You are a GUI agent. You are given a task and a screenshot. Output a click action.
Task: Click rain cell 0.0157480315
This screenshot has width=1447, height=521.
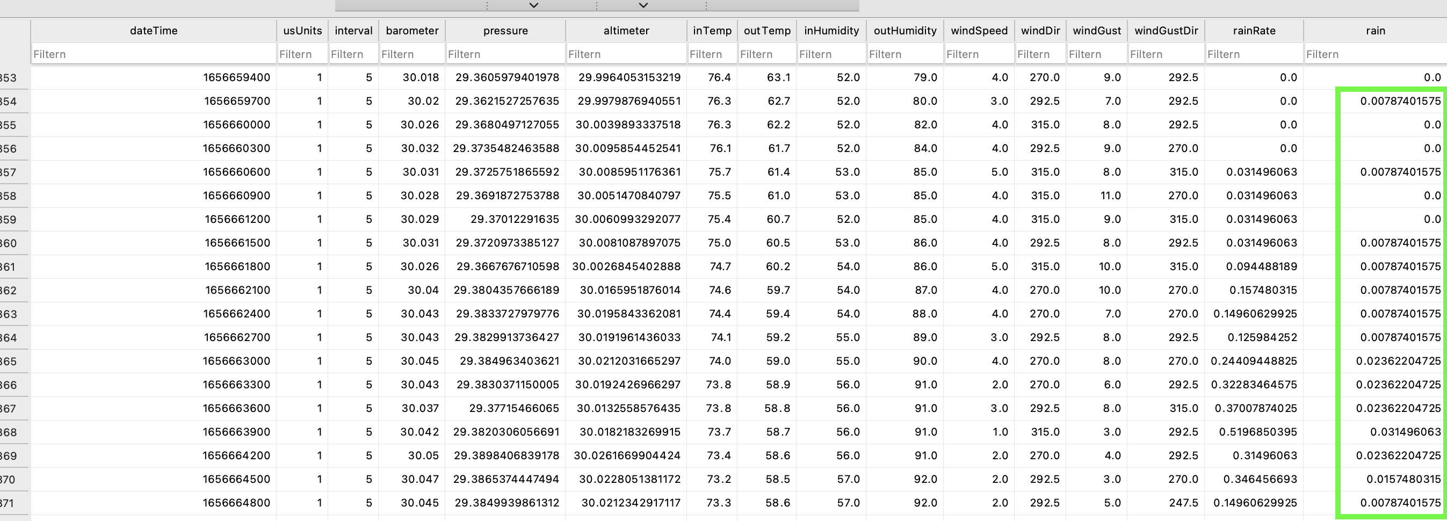1375,479
